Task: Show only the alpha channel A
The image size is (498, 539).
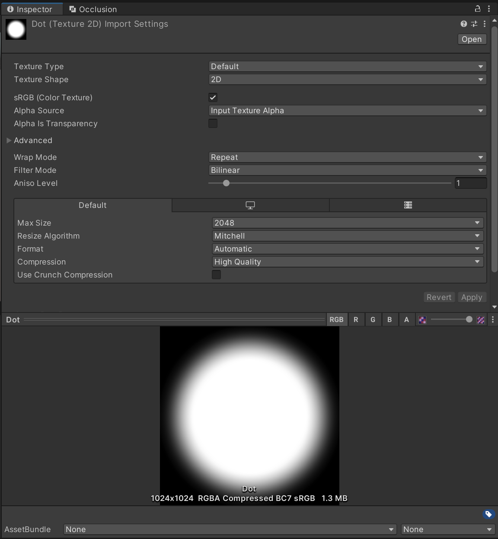Action: (x=406, y=320)
